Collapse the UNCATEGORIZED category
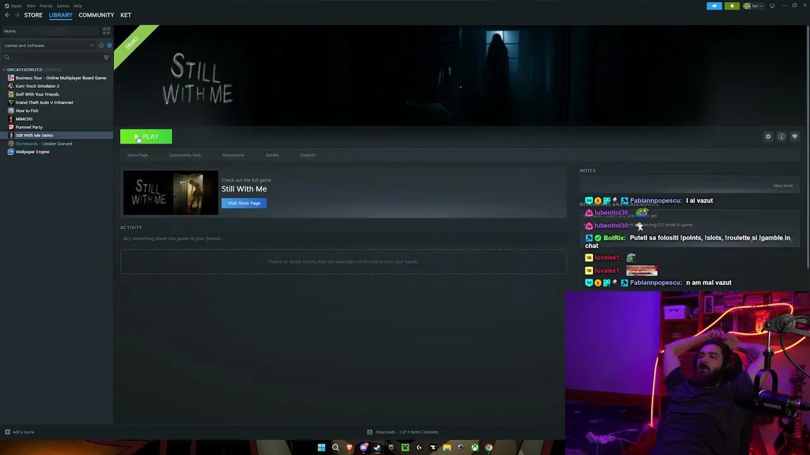Screen dimensions: 810x455 point(25,70)
